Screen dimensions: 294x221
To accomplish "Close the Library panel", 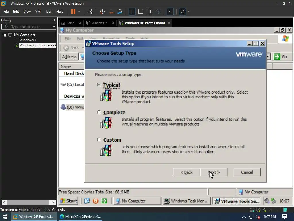I will pyautogui.click(x=54, y=20).
